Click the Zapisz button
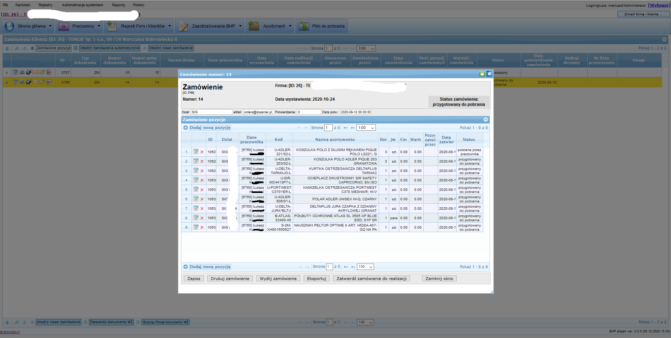The image size is (671, 338). [194, 279]
